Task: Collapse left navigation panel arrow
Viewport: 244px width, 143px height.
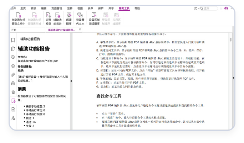Action: [x=71, y=81]
